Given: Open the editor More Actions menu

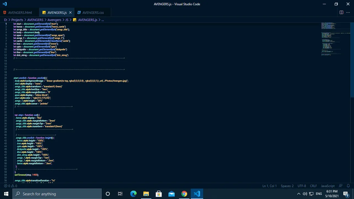Looking at the screenshot, I should pos(348,12).
